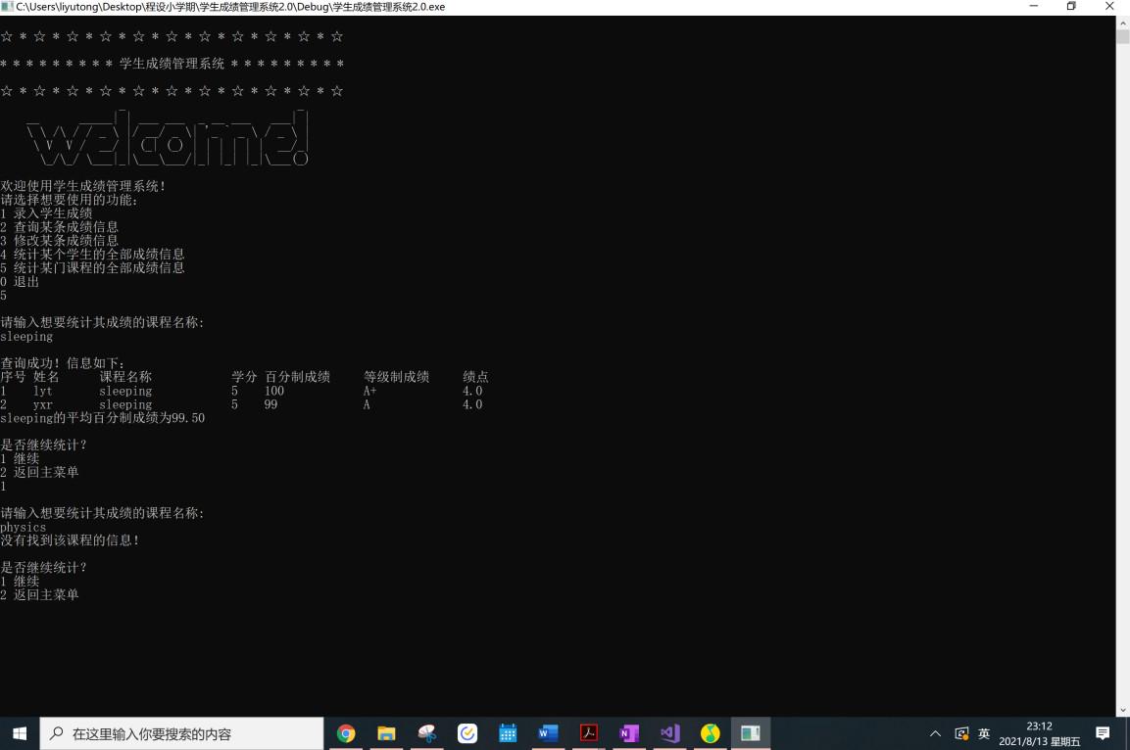Click menu line '3 修改某条成绩信息'
This screenshot has width=1130, height=750.
tap(59, 241)
